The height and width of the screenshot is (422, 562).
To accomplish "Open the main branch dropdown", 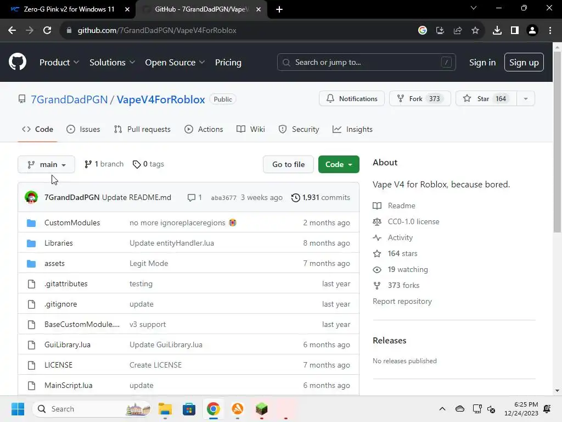I will point(46,164).
